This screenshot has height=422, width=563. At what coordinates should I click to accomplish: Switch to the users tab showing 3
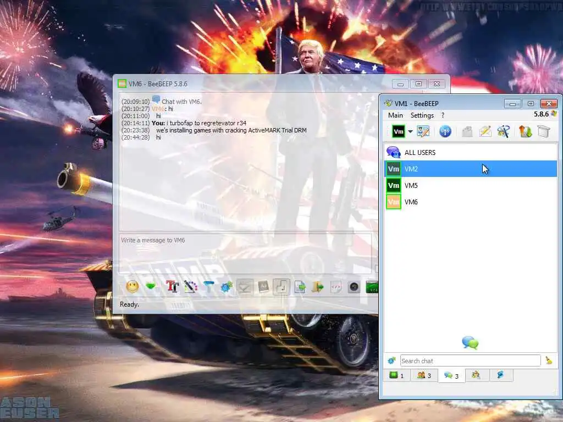click(x=424, y=375)
